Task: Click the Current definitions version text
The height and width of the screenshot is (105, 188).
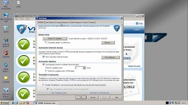Action: [x=88, y=38]
